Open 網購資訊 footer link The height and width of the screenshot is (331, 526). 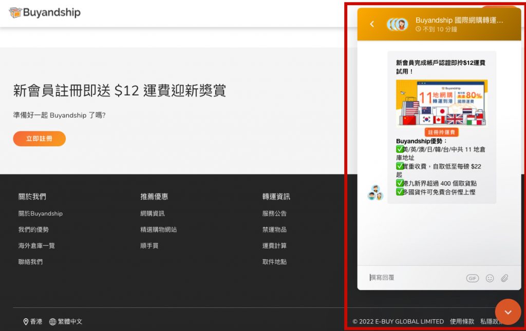153,213
